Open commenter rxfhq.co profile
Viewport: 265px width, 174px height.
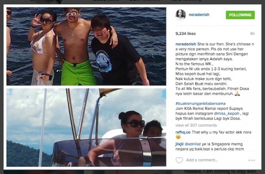pyautogui.click(x=183, y=132)
